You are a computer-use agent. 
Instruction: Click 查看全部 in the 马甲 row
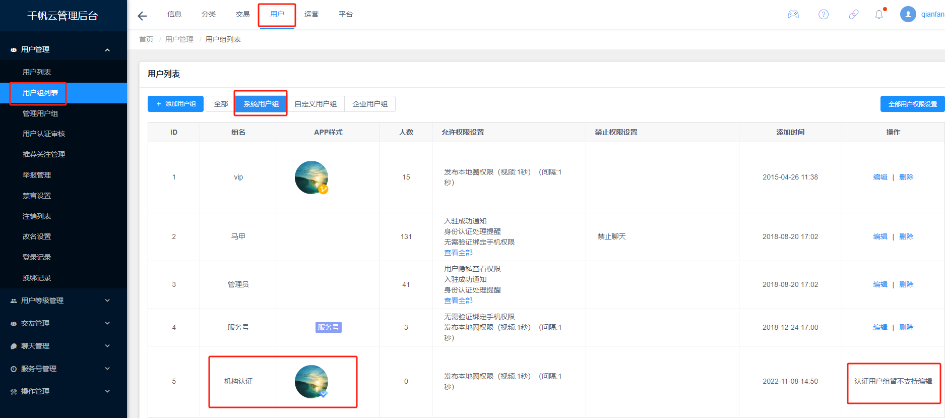tap(458, 253)
